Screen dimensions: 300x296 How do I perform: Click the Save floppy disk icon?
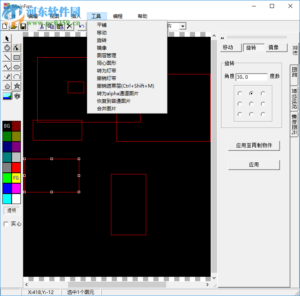[23, 26]
